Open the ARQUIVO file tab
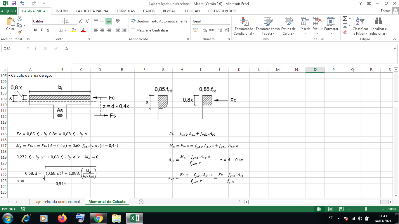The image size is (399, 224). click(9, 11)
